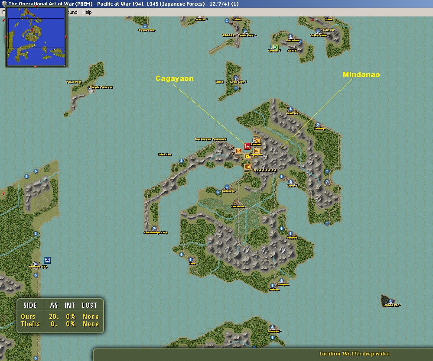This screenshot has height=361, width=433.
Task: Click the 'LOST' column header
Action: (x=89, y=305)
